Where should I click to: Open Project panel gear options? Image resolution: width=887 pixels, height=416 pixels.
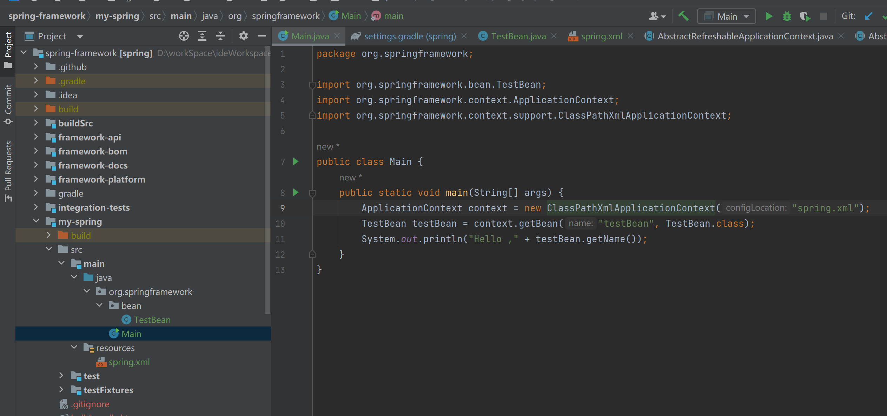click(243, 36)
